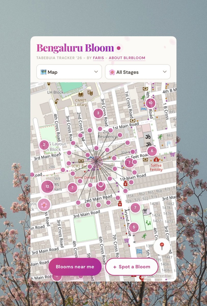The width and height of the screenshot is (207, 306).
Task: Click the Bengaluru Bloom title
Action: [75, 48]
